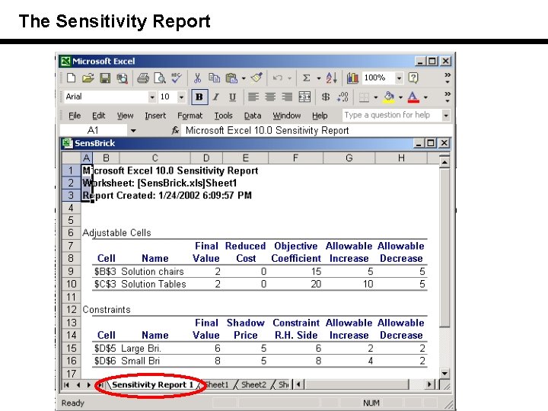Sort ascending with the A-Z icon
Screen dimensions: 548x411
(x=331, y=78)
